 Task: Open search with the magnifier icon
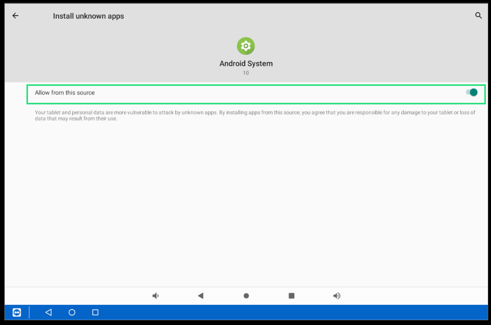(x=478, y=16)
